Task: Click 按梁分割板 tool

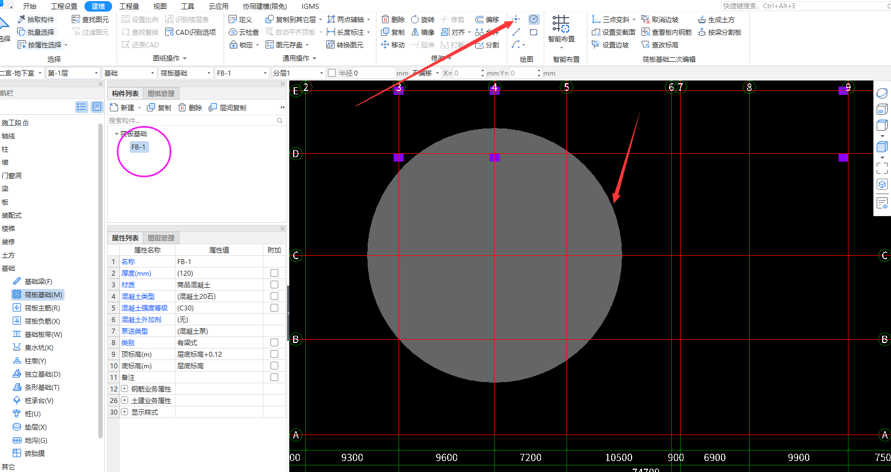Action: click(720, 32)
